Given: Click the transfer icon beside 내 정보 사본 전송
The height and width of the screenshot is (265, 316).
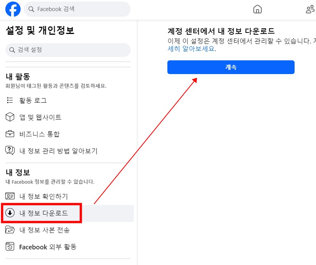Looking at the screenshot, I should (10, 230).
